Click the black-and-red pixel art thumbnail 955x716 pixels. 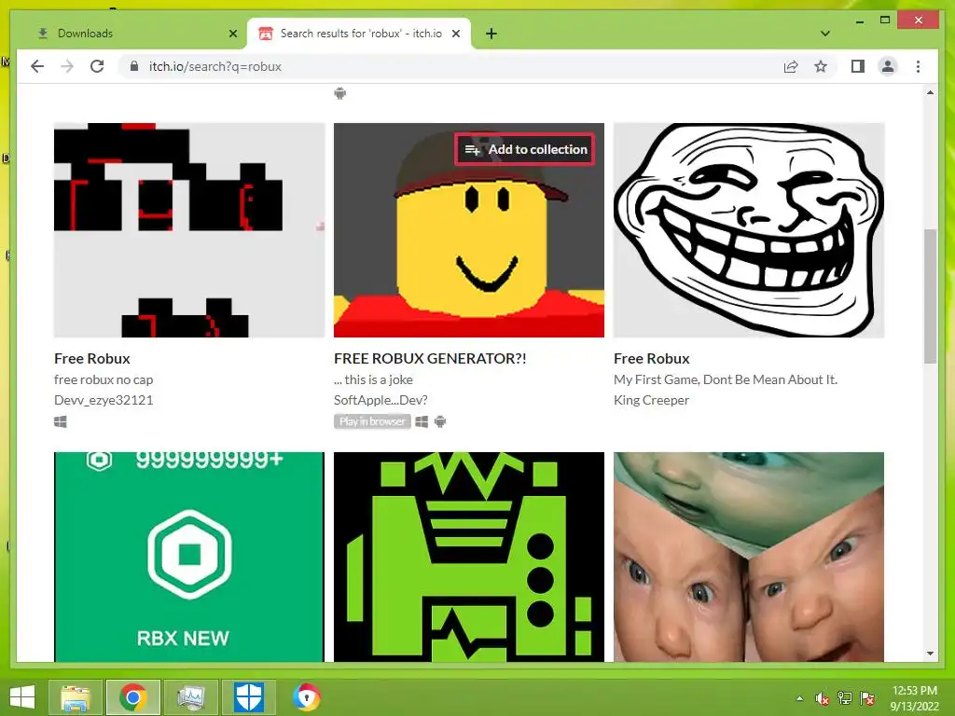pyautogui.click(x=189, y=230)
